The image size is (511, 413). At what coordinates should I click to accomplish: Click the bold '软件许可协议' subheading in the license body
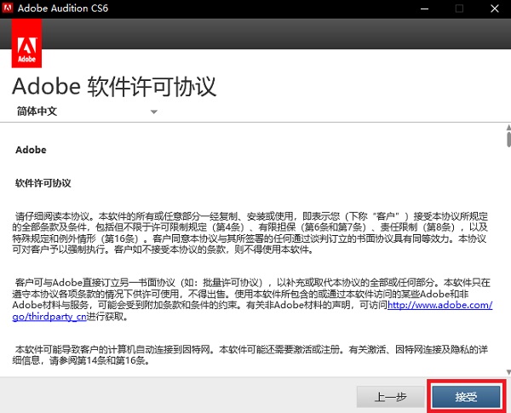coord(43,182)
